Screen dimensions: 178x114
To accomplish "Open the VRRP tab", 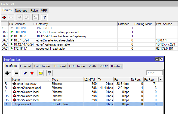I will (x=103, y=66).
